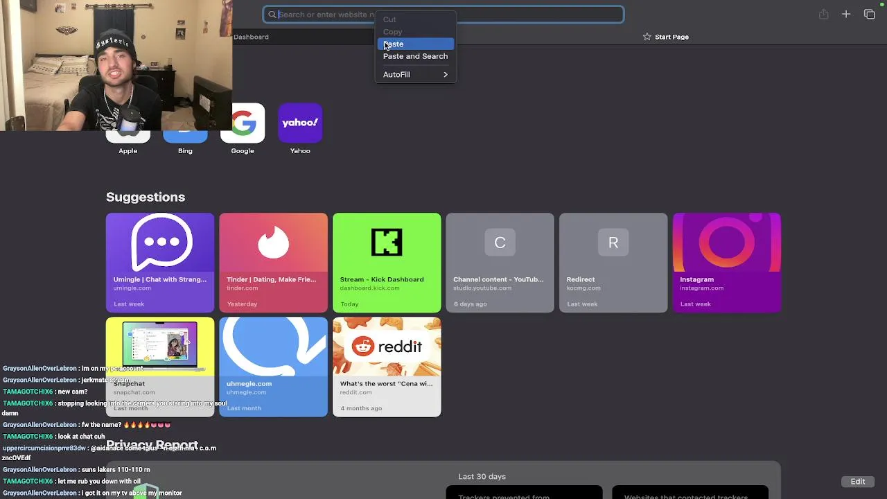The width and height of the screenshot is (887, 499).
Task: Click "dashboard.kick.com" text
Action: (x=369, y=288)
